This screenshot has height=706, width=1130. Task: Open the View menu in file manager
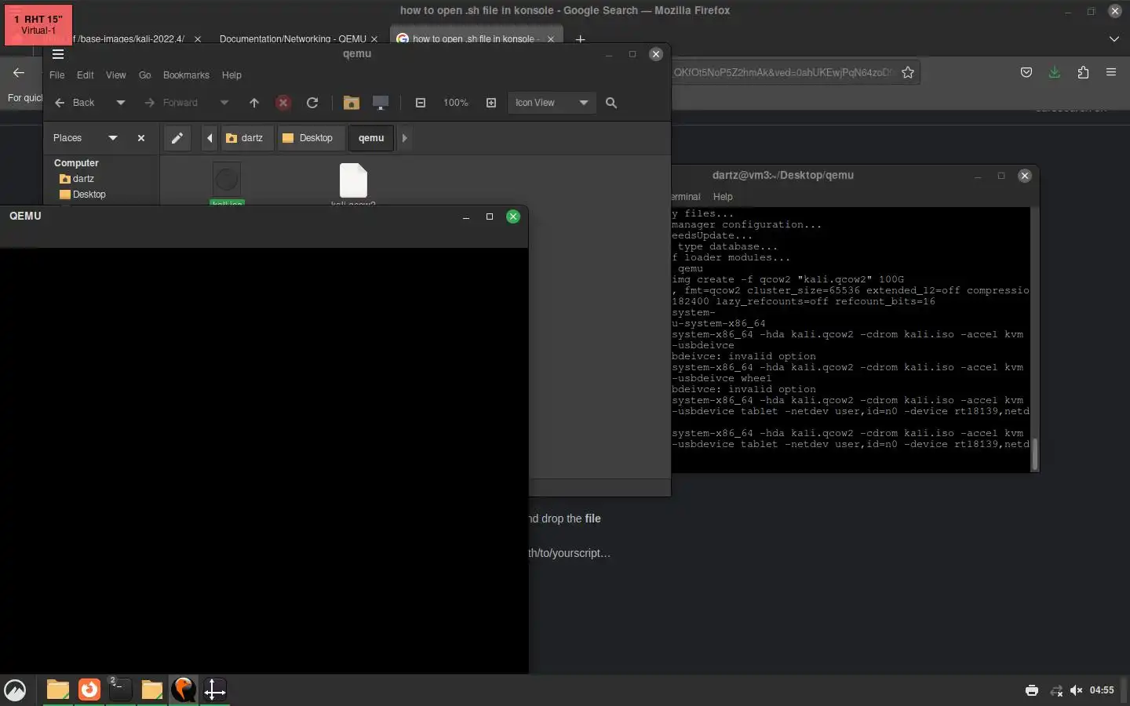point(116,75)
